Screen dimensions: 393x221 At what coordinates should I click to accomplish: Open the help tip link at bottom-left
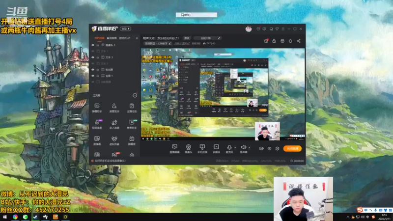(x=110, y=161)
